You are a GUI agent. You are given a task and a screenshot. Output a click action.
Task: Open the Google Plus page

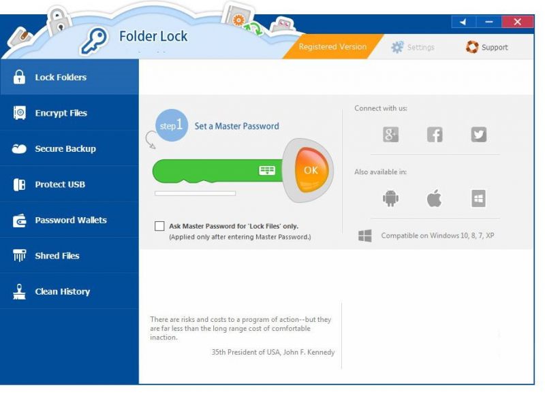pos(390,134)
